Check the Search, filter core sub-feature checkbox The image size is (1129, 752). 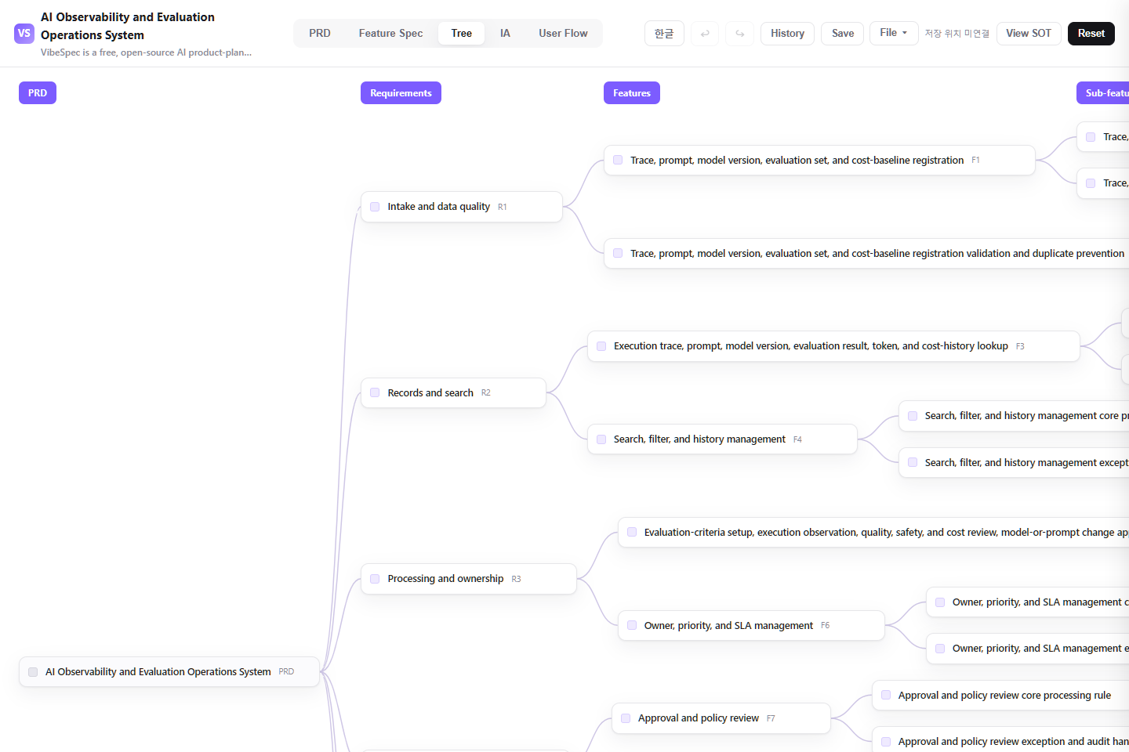[x=913, y=416]
